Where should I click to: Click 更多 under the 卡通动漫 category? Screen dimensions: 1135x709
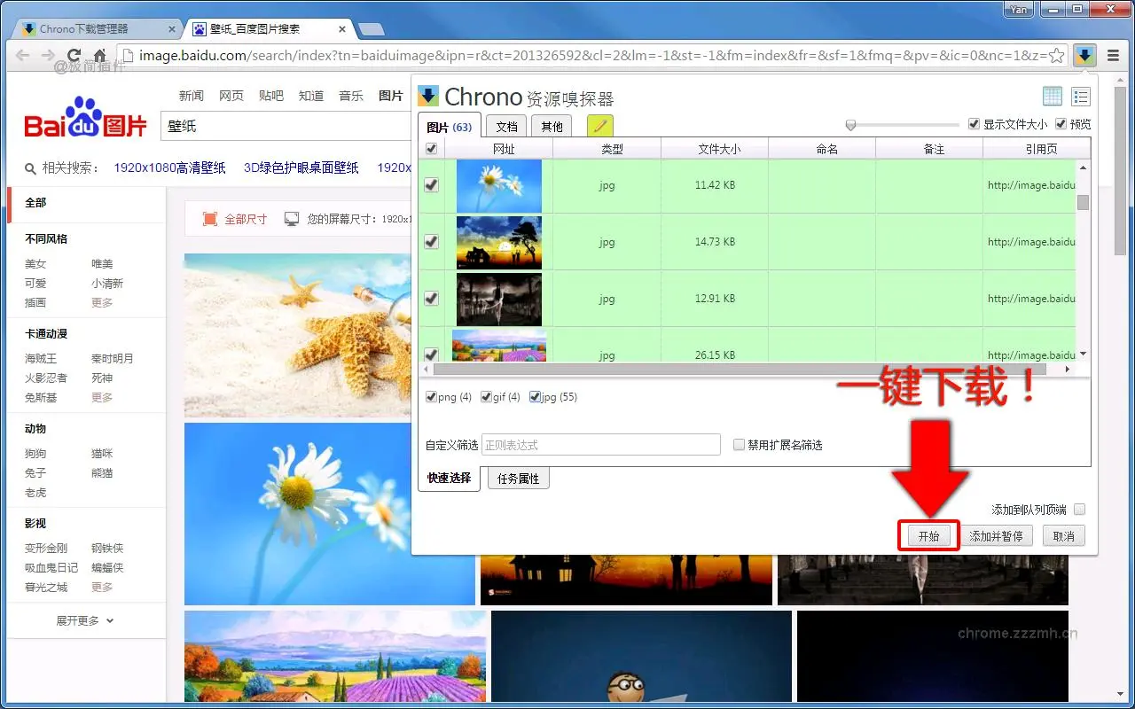tap(101, 397)
